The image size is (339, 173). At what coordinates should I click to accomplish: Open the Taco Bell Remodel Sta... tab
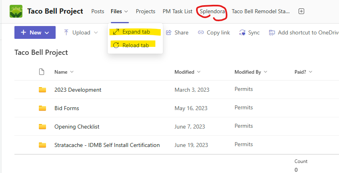coord(261,11)
